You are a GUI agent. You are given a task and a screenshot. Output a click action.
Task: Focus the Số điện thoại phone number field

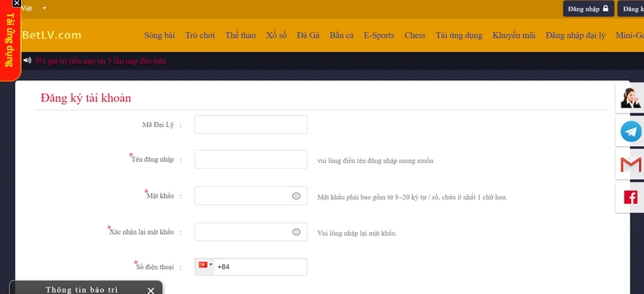pos(261,267)
